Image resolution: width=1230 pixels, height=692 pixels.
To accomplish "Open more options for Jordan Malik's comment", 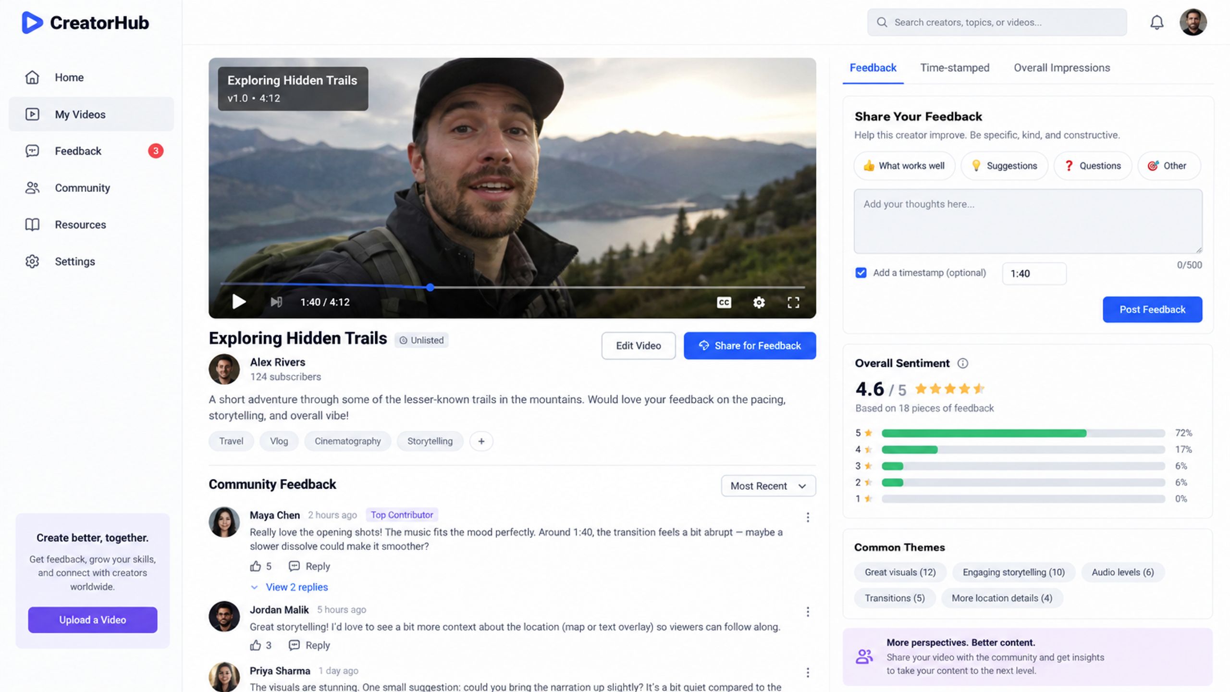I will (807, 611).
